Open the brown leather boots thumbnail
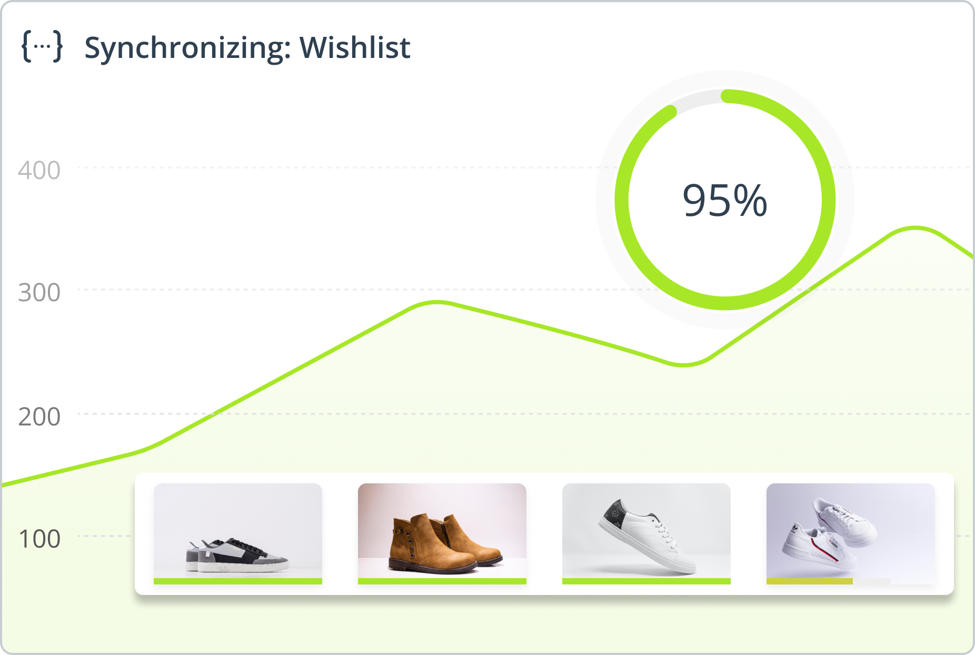 (442, 531)
